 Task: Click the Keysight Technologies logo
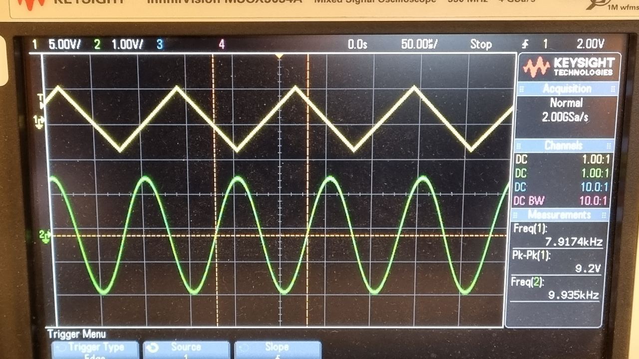570,66
